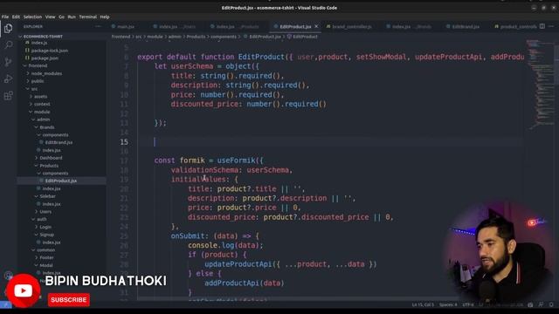Screen dimensions: 559x314
Task: Click the split editor icon
Action: tap(542, 26)
